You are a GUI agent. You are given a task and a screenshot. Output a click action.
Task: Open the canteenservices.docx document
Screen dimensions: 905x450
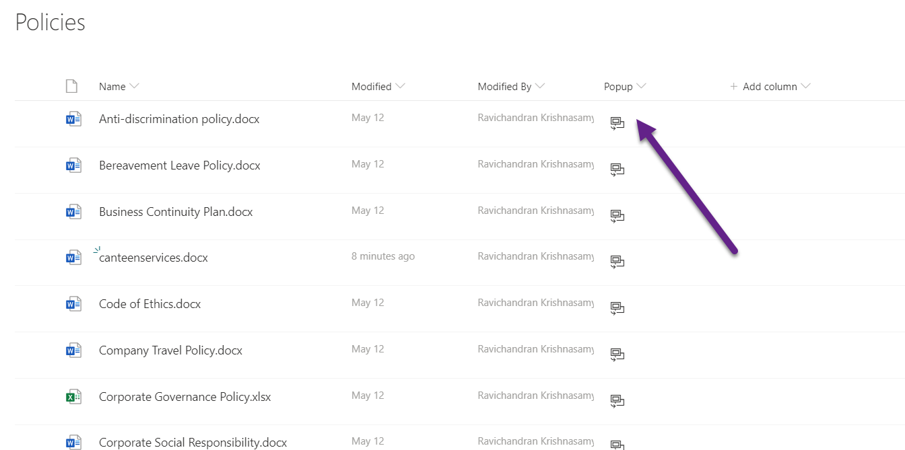click(154, 258)
